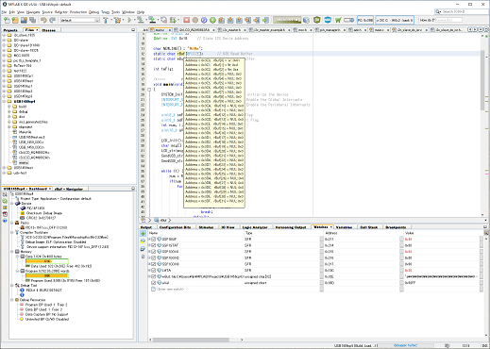Toggle the SSP1BUF watch checkbox
The height and width of the screenshot is (349, 490).
pos(154,240)
